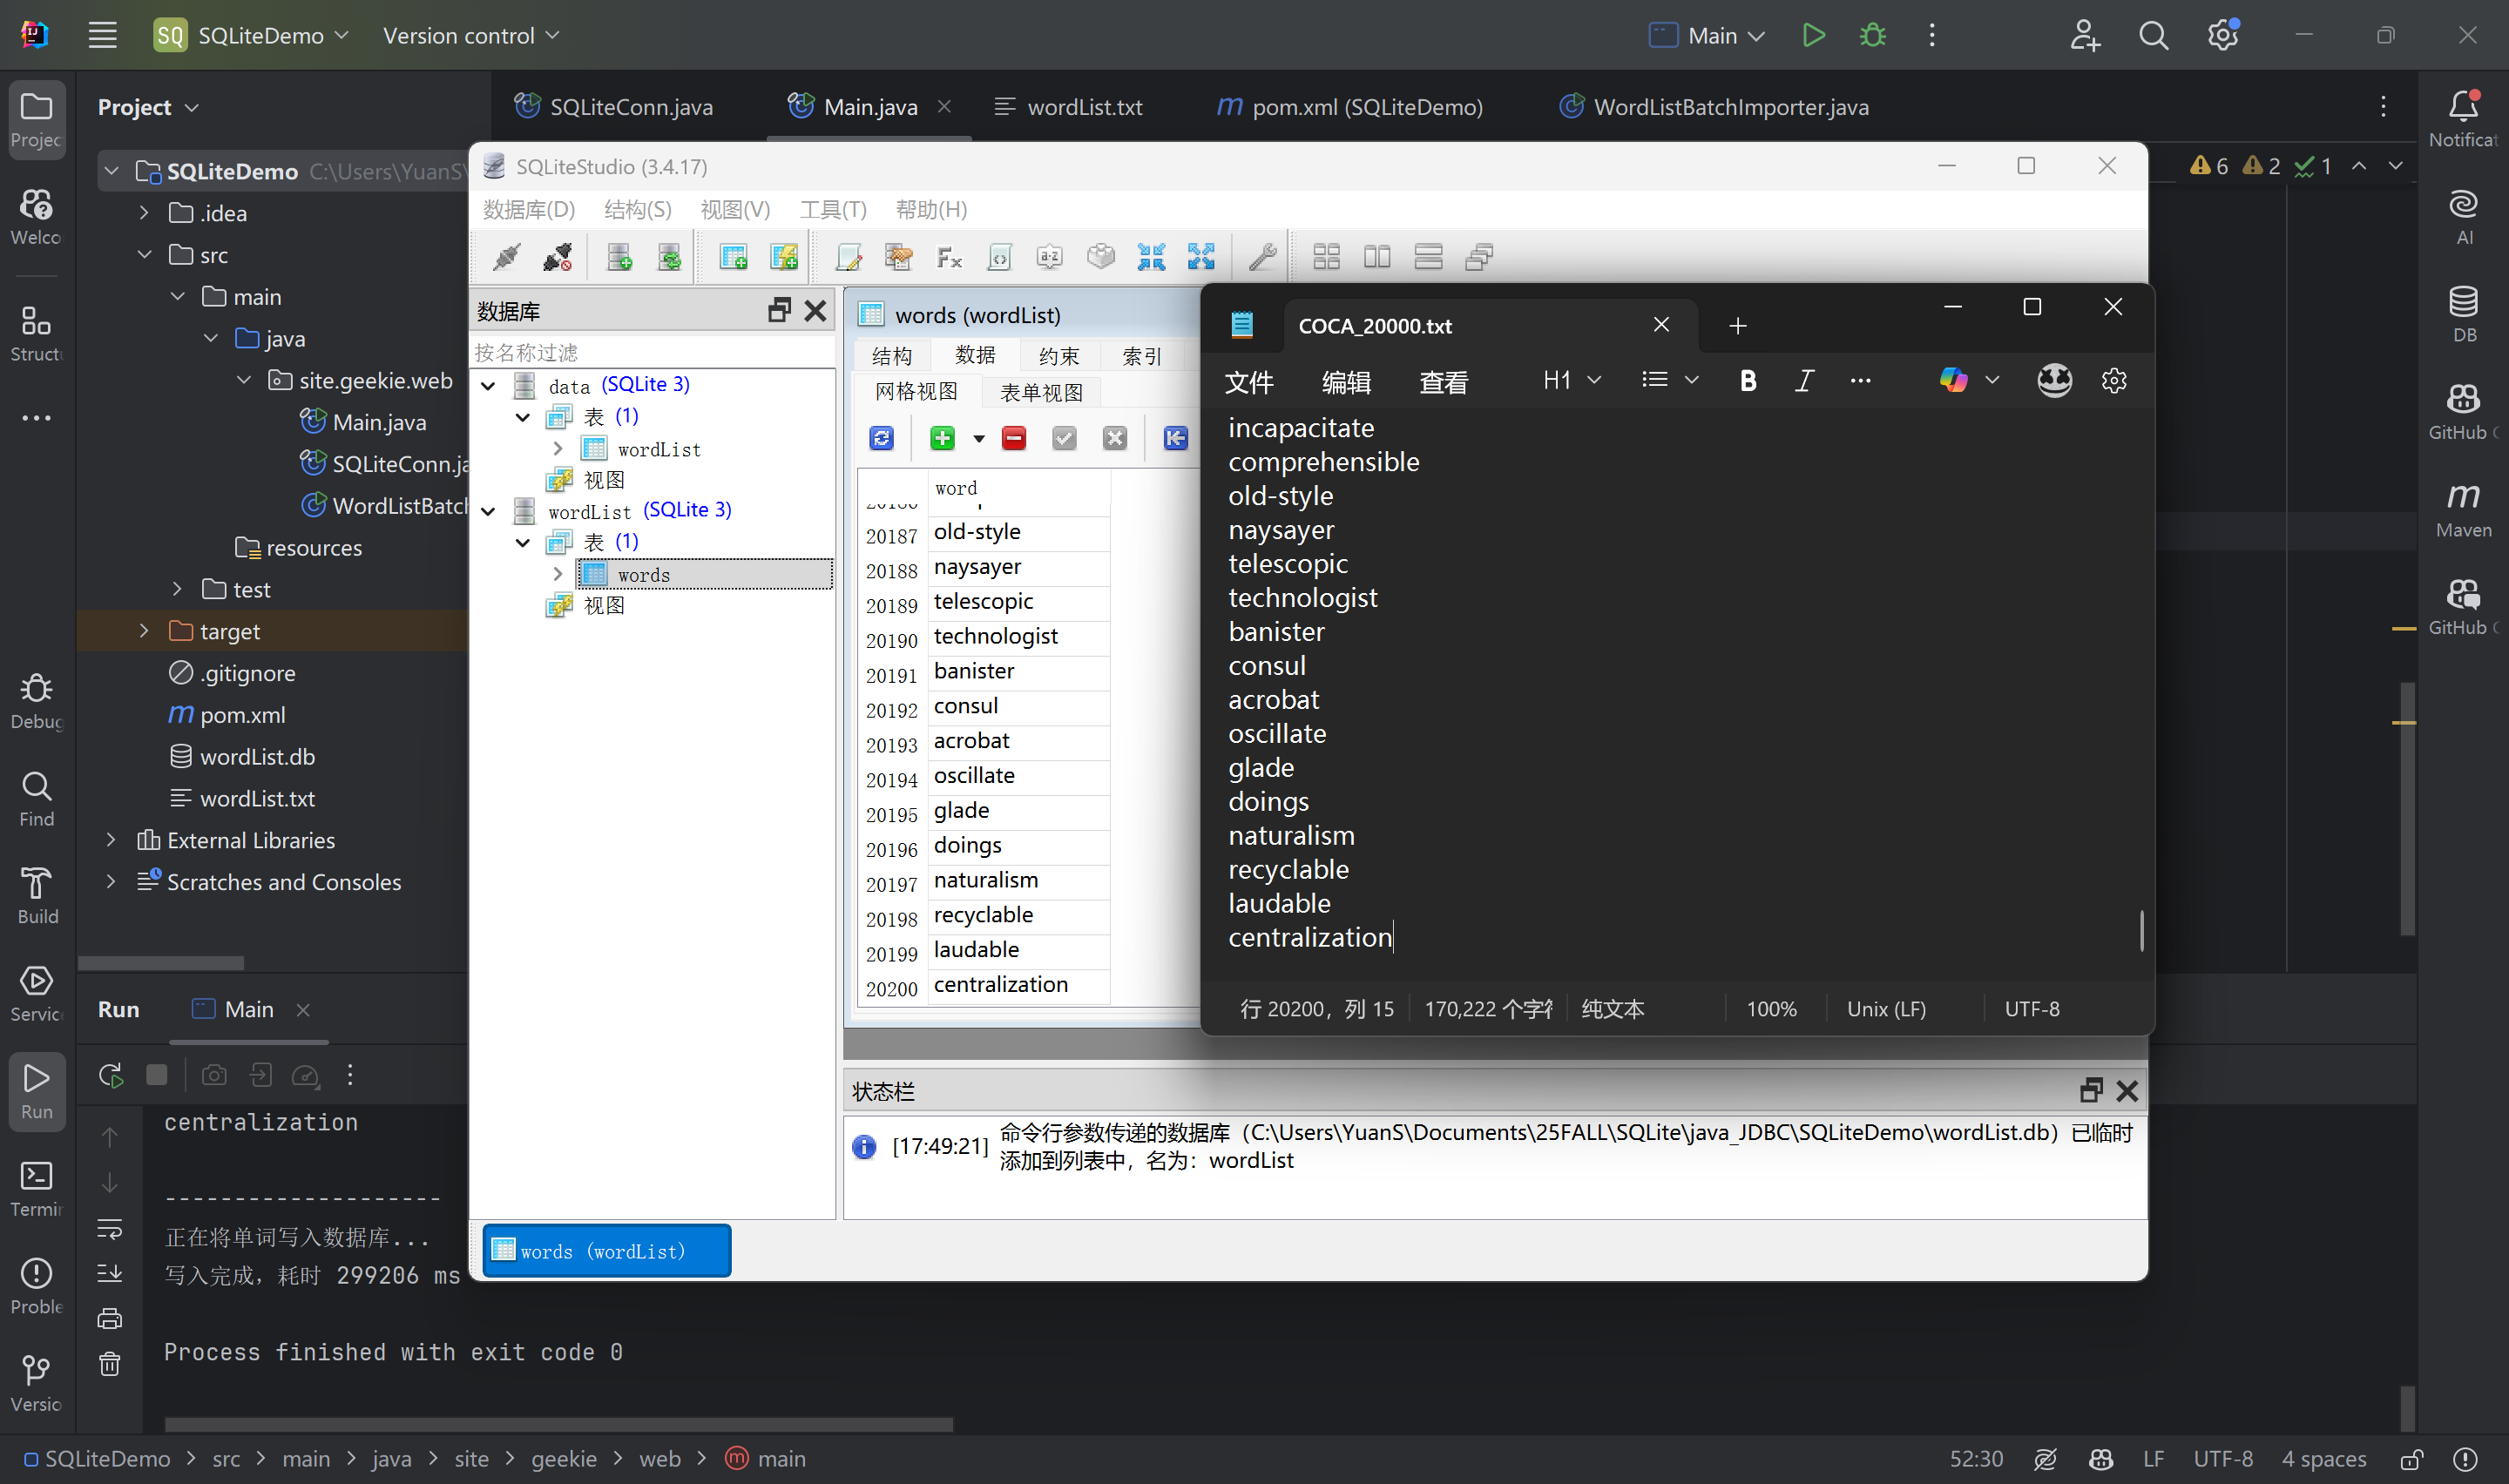
Task: Switch to 表单视图 form view
Action: tap(1041, 392)
